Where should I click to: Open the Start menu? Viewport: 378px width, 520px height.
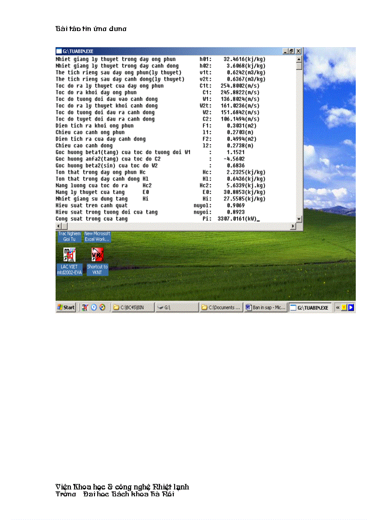point(66,307)
